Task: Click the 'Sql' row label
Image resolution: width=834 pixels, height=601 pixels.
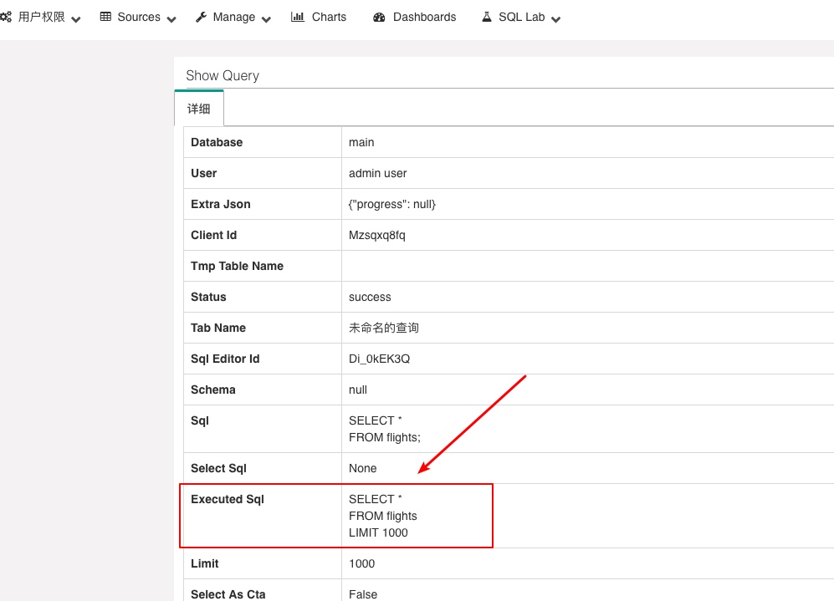Action: tap(200, 420)
